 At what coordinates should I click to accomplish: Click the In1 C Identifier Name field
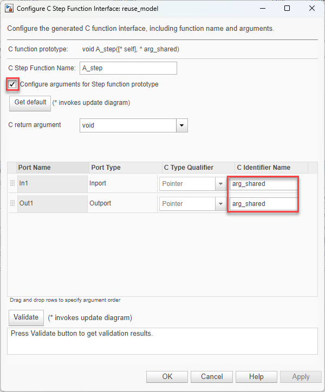click(263, 184)
